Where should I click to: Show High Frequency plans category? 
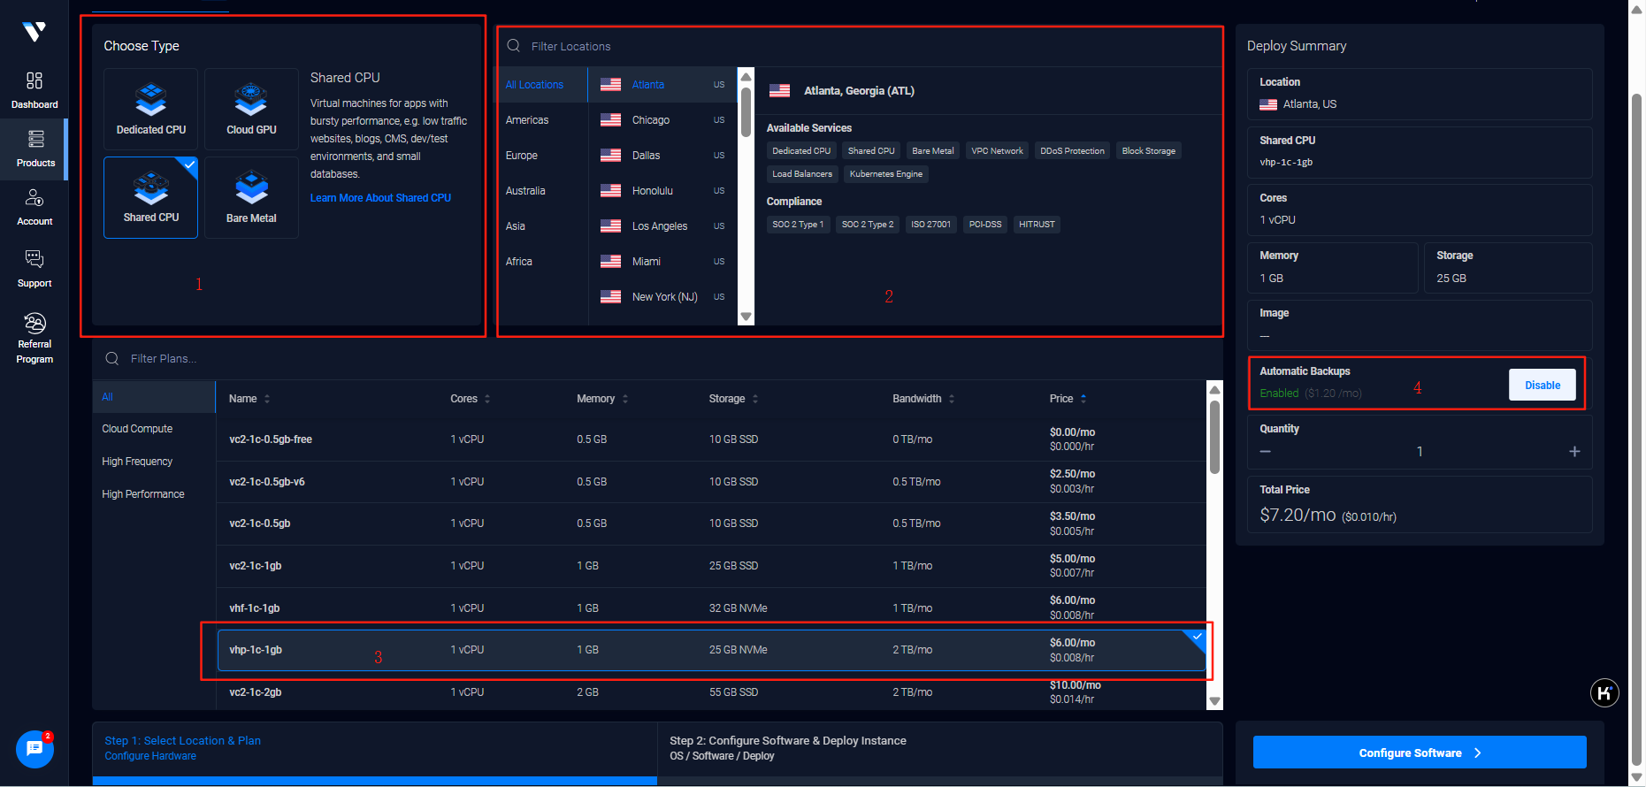(137, 462)
